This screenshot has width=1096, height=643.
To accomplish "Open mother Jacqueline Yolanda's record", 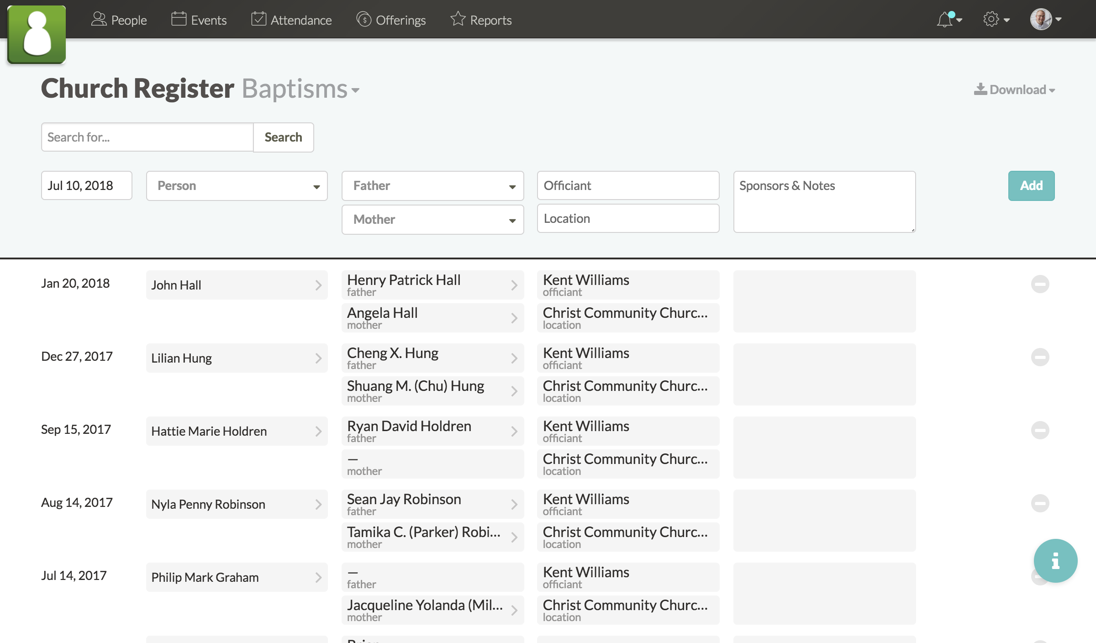I will (x=432, y=610).
